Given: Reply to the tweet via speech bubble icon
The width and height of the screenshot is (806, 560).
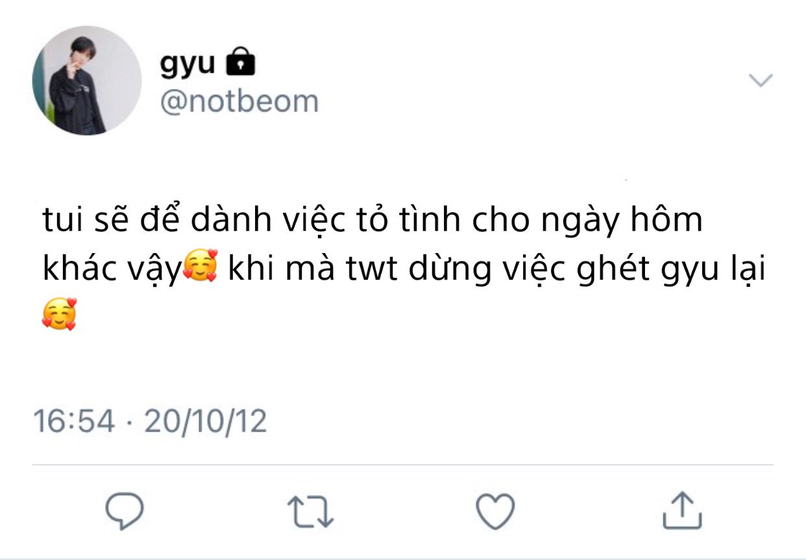Looking at the screenshot, I should click(124, 511).
